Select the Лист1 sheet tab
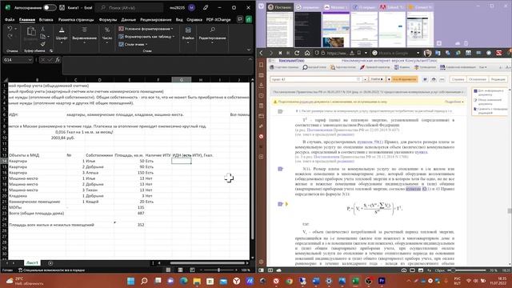 32,263
